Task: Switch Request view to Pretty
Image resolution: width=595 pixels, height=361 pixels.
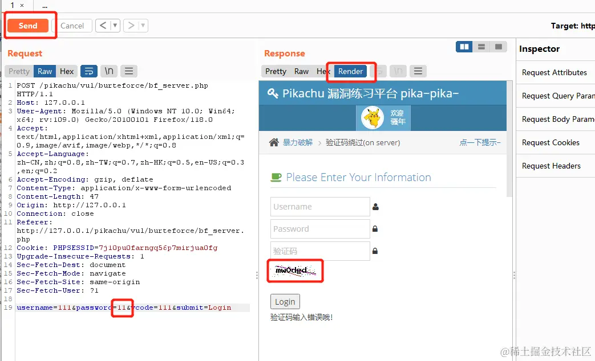Action: (19, 71)
